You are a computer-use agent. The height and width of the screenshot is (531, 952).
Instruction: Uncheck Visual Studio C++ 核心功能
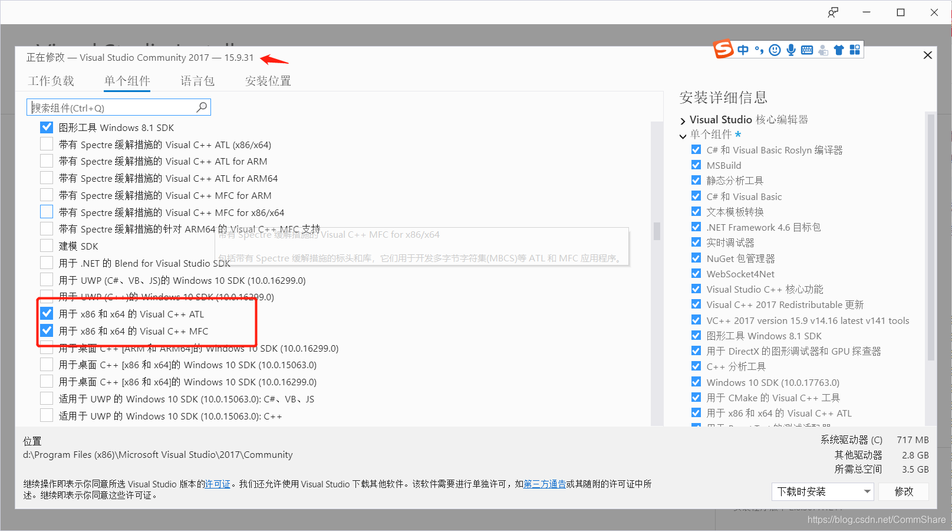point(696,289)
